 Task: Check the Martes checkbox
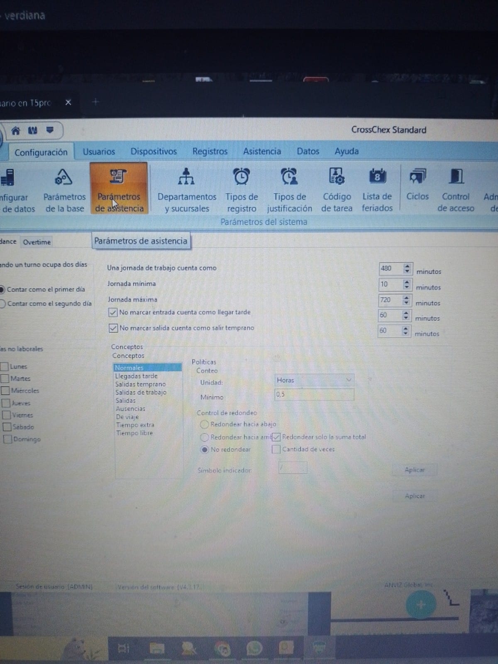pyautogui.click(x=5, y=378)
